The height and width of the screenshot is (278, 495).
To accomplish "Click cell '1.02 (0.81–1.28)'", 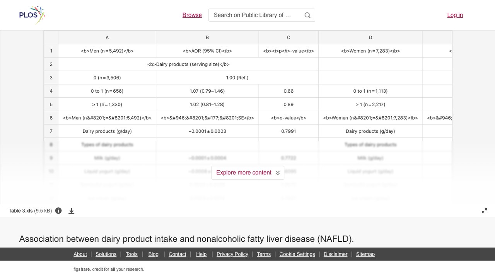I will [207, 104].
